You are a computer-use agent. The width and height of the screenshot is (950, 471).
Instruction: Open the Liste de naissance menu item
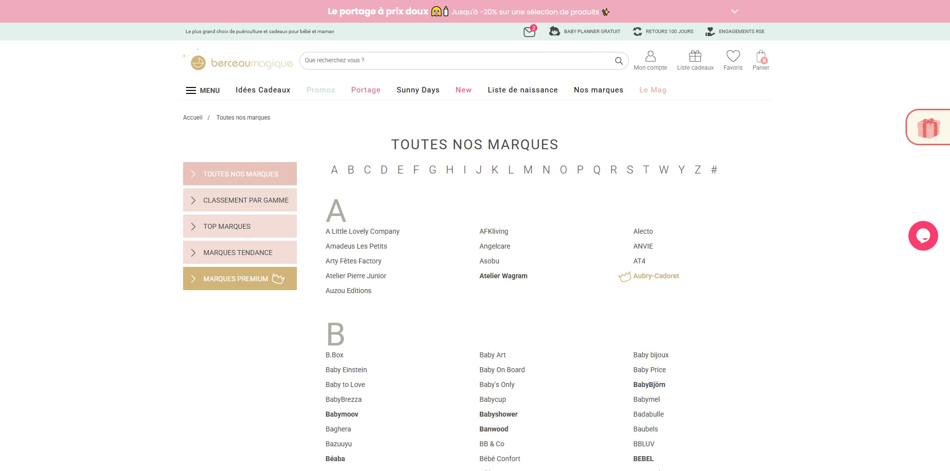522,90
